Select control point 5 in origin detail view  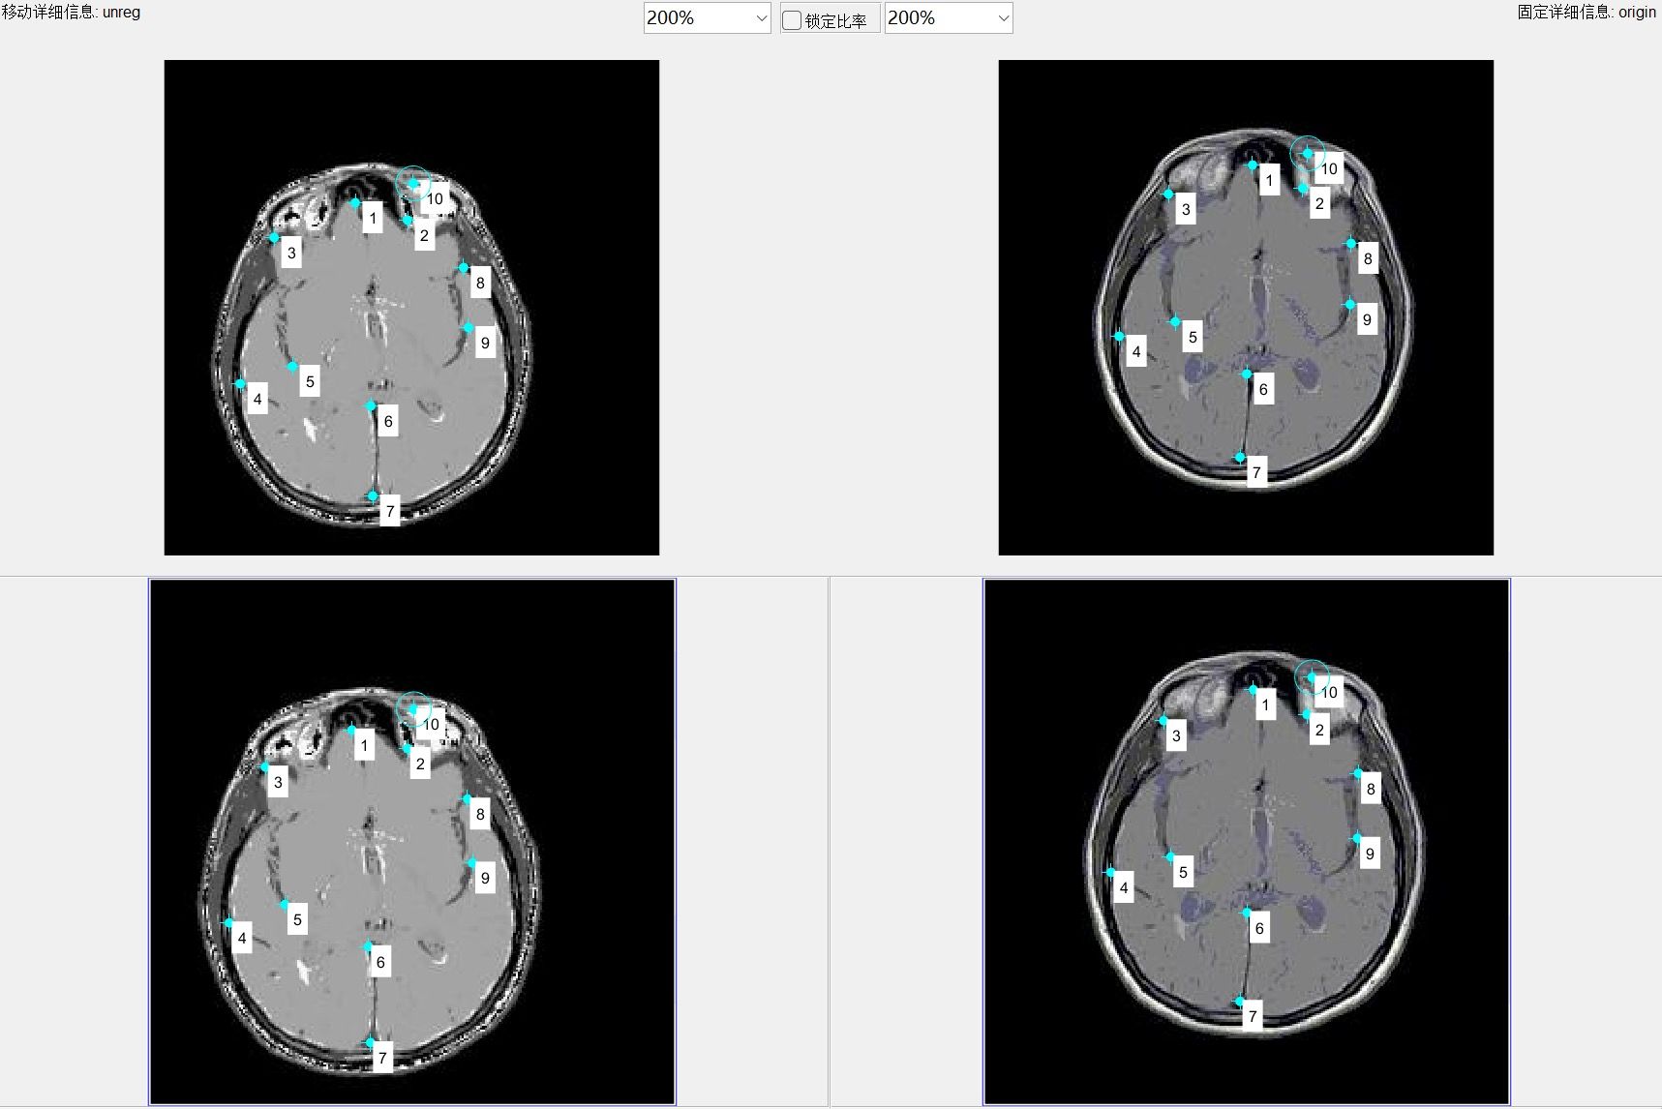click(x=1175, y=322)
